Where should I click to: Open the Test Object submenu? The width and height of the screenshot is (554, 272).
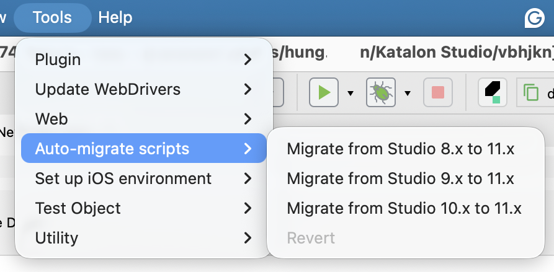[143, 208]
